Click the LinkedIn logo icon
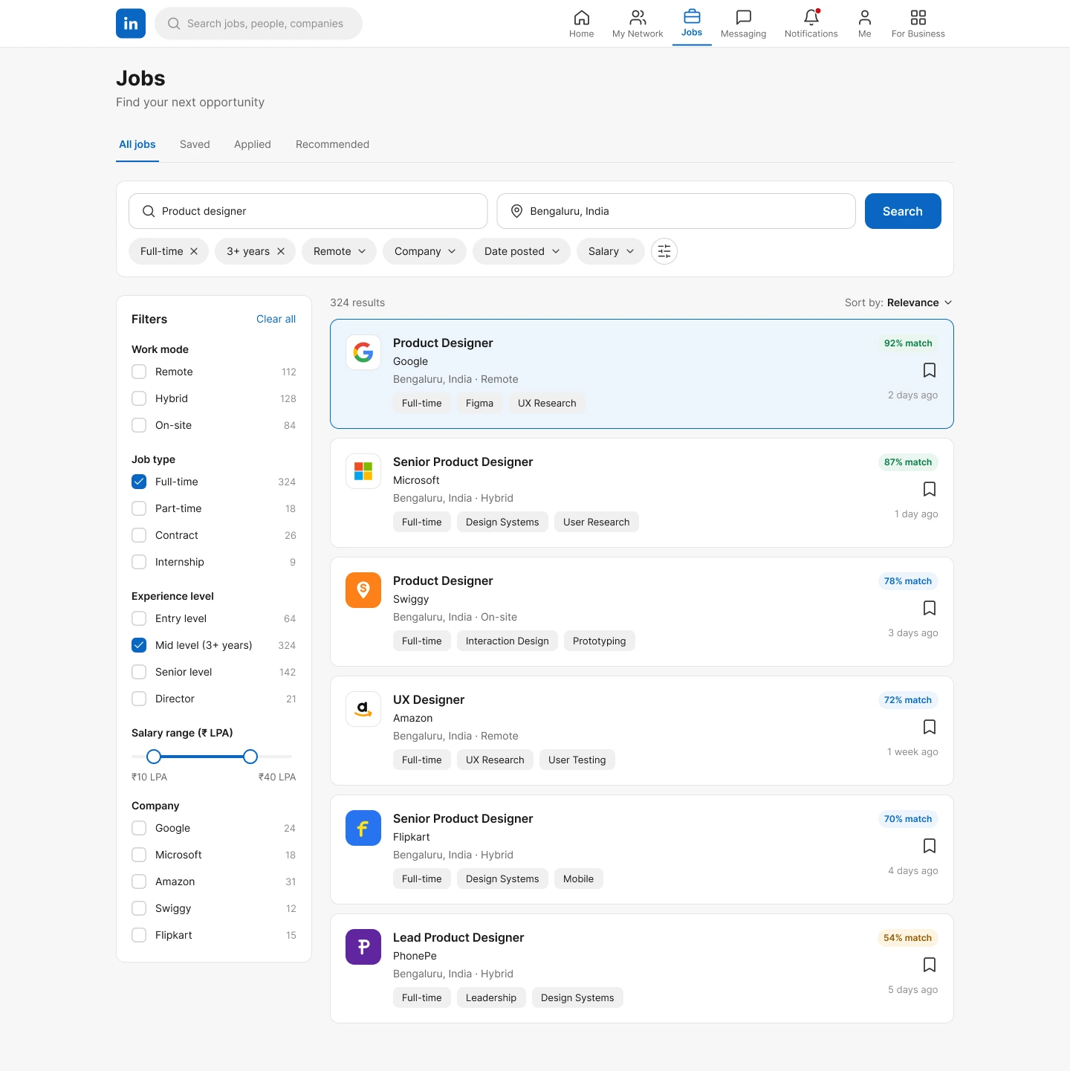This screenshot has height=1071, width=1070. (x=131, y=23)
